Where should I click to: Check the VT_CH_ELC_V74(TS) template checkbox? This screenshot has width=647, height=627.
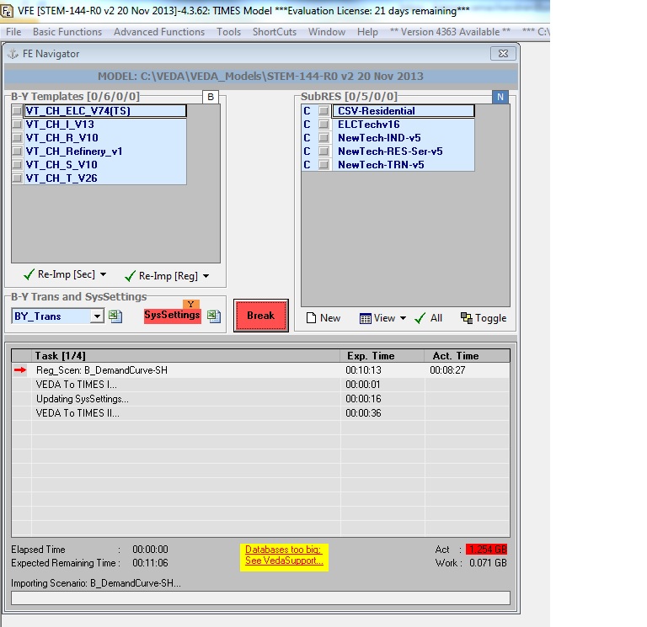coord(17,111)
